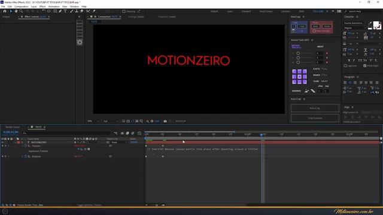
Task: Click the current time display in the timeline
Action: click(11, 132)
